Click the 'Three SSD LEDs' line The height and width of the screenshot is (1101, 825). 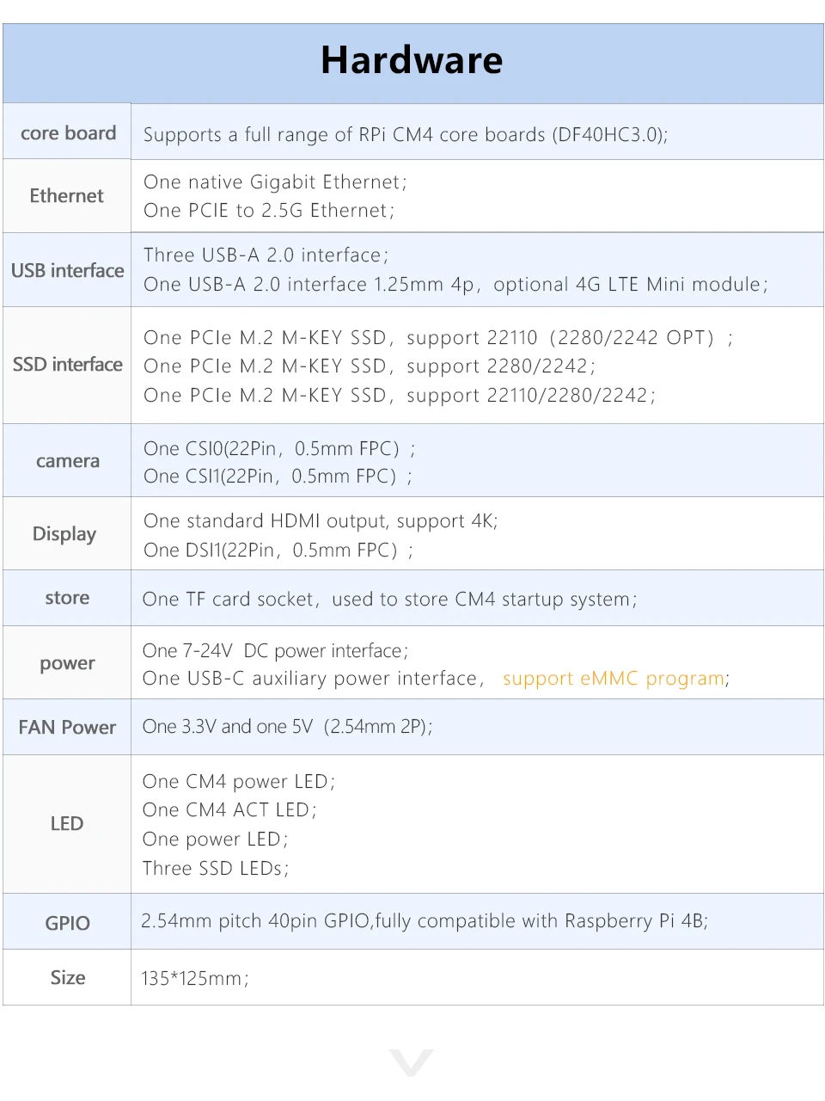(216, 869)
